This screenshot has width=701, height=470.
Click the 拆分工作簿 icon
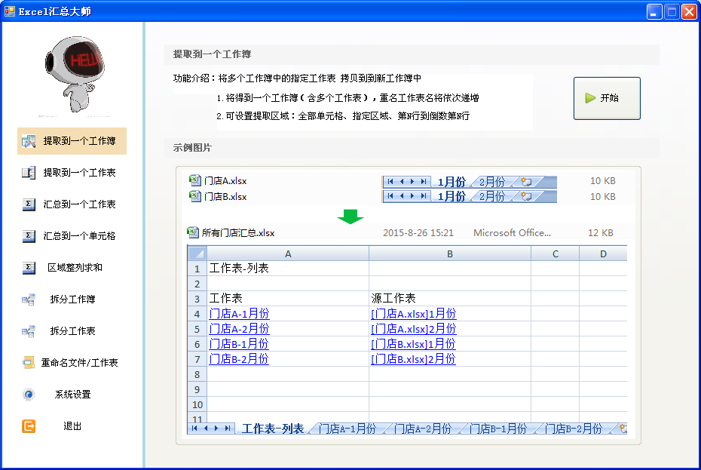29,300
